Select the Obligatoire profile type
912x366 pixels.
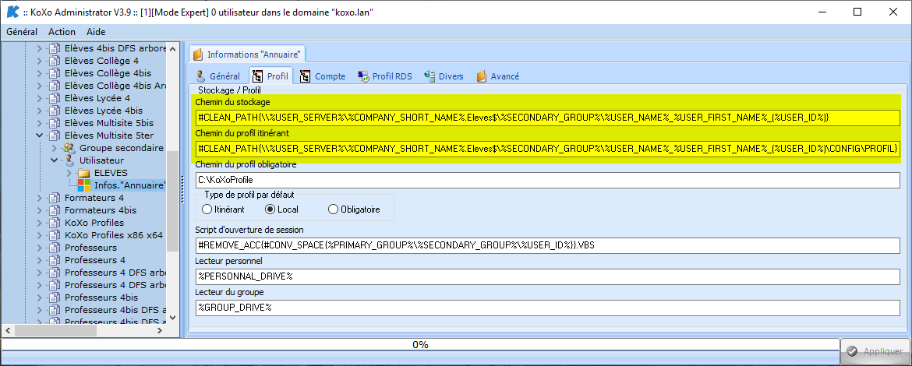click(x=334, y=209)
